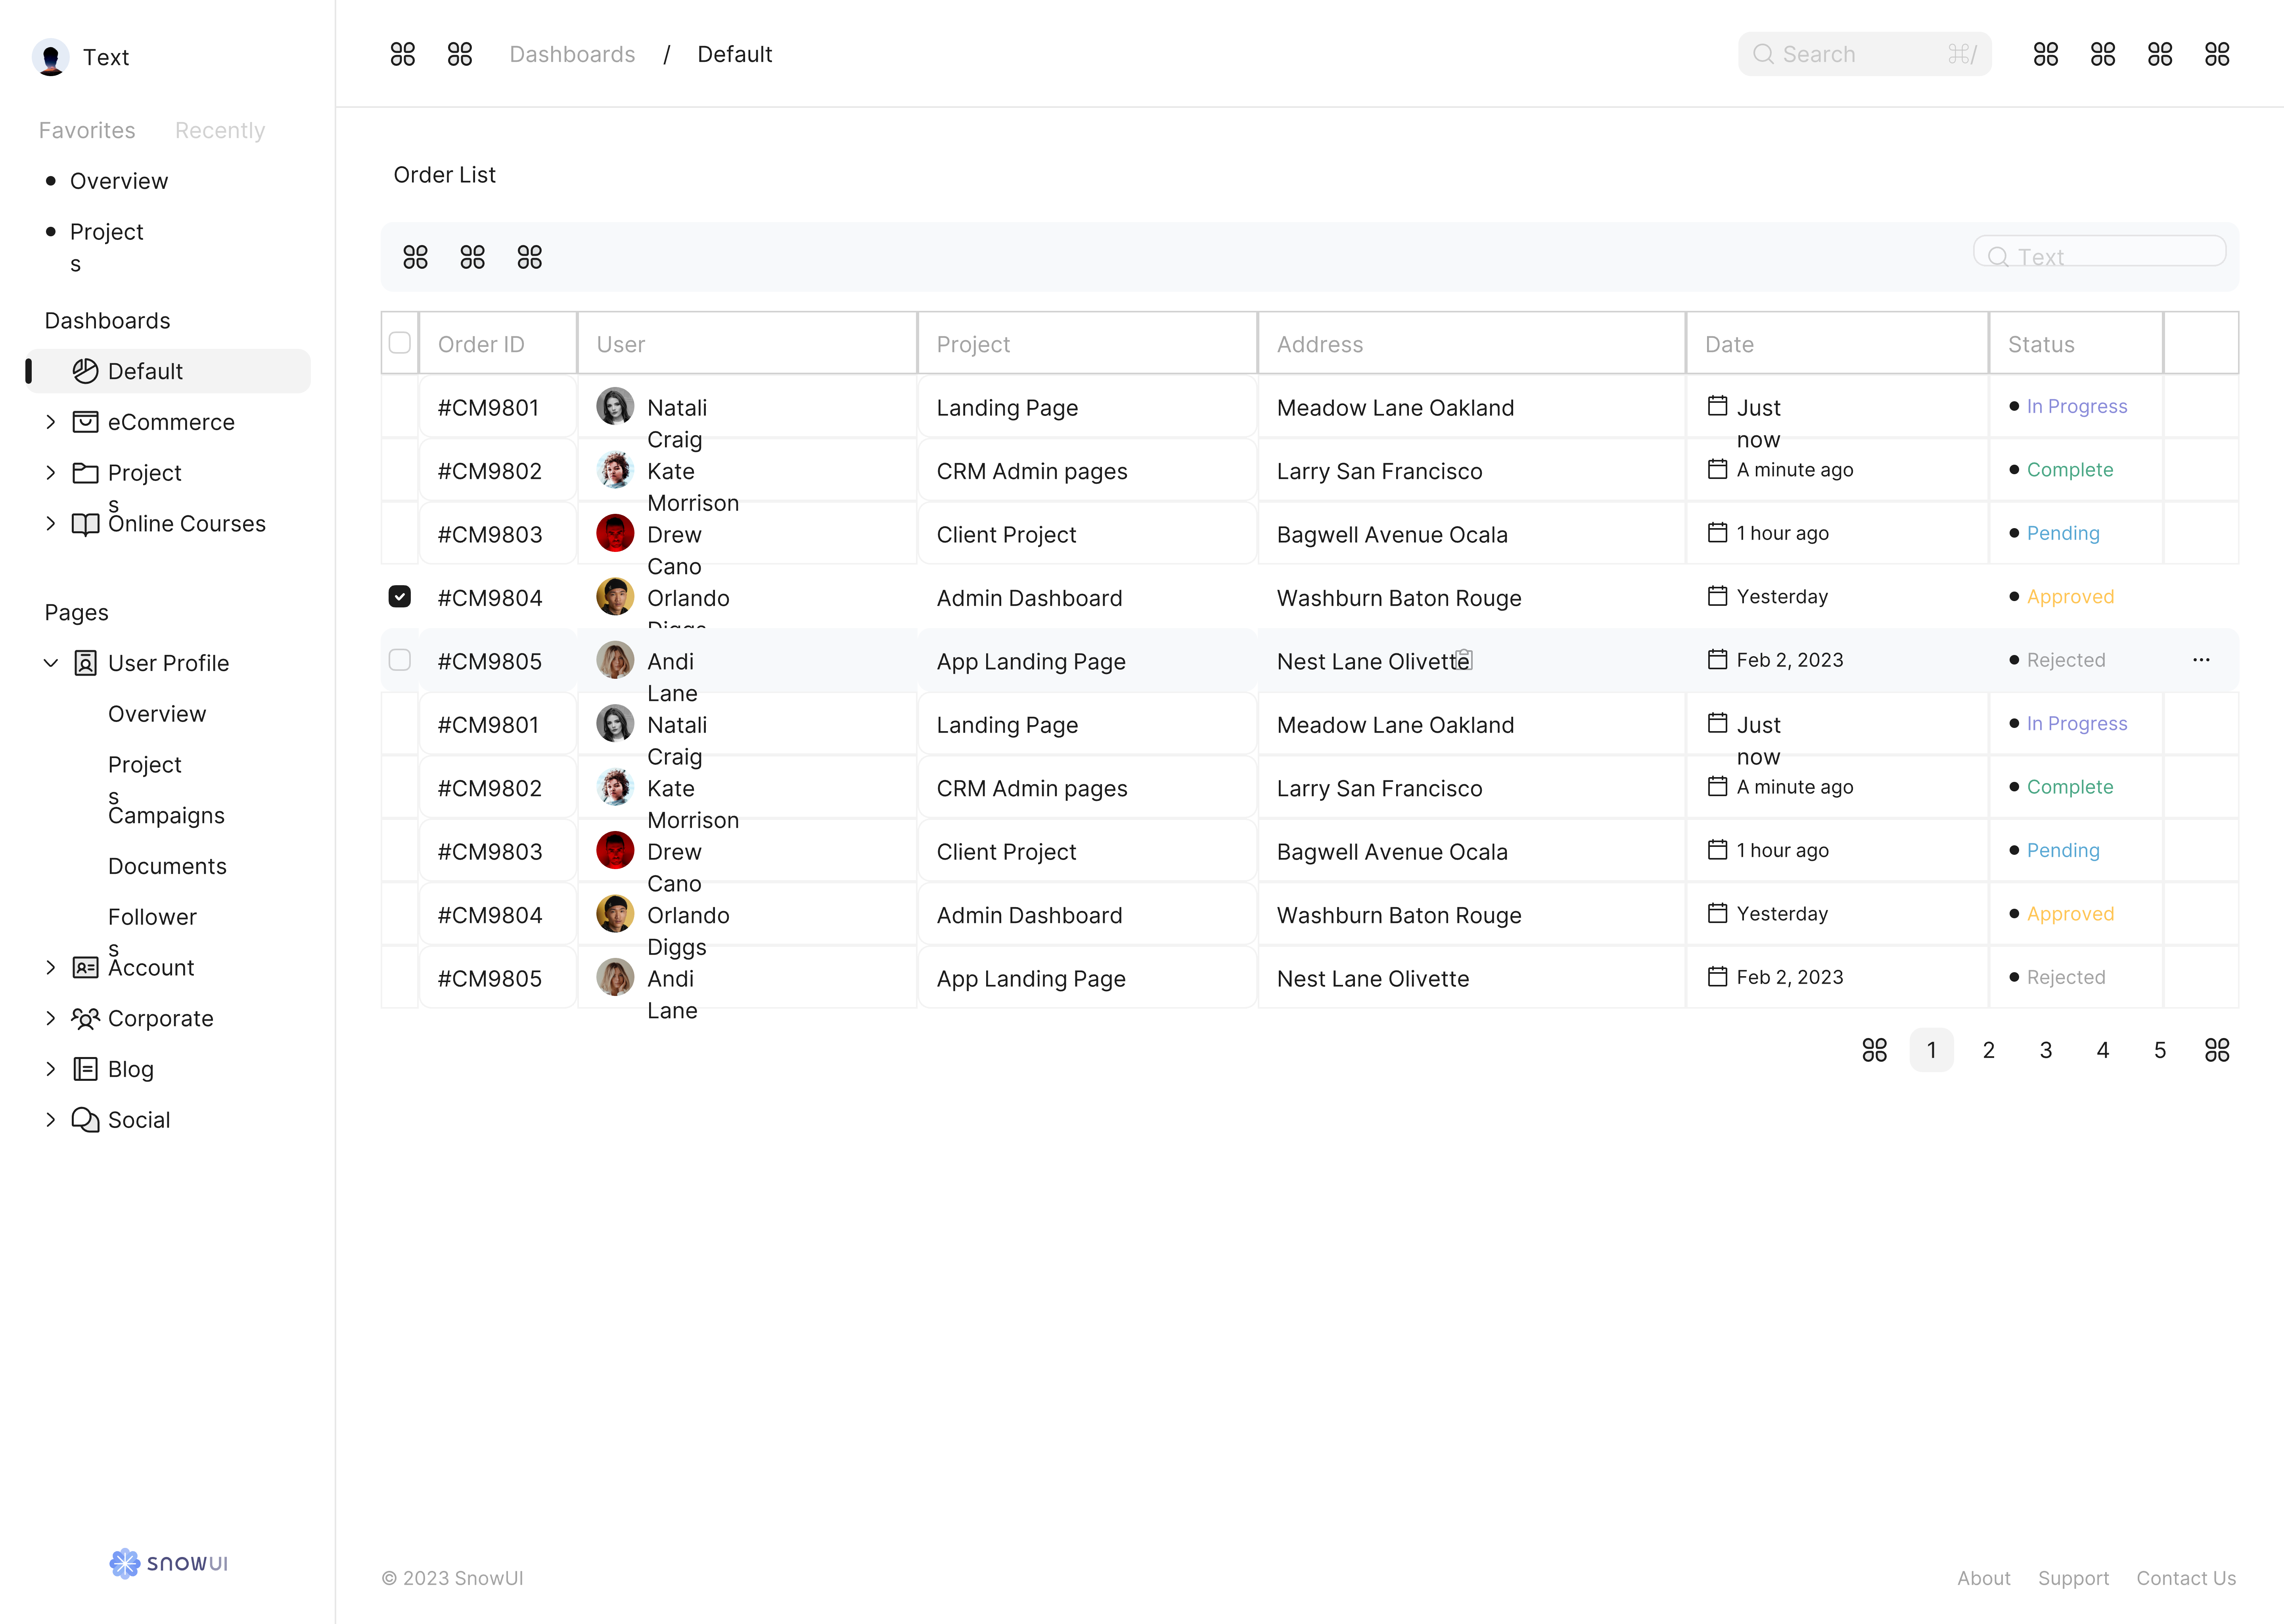2284x1624 pixels.
Task: Select Overview in Favorites list
Action: (x=119, y=181)
